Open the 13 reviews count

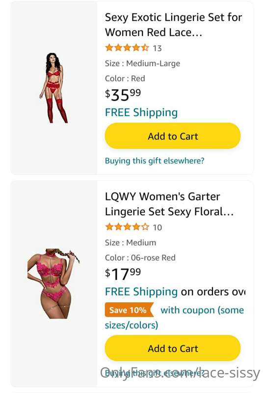(x=158, y=48)
